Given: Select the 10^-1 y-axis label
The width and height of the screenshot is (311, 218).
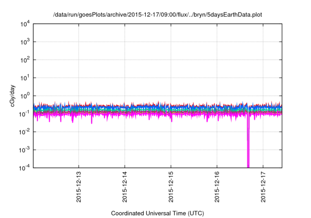Looking at the screenshot, I should pos(24,114).
